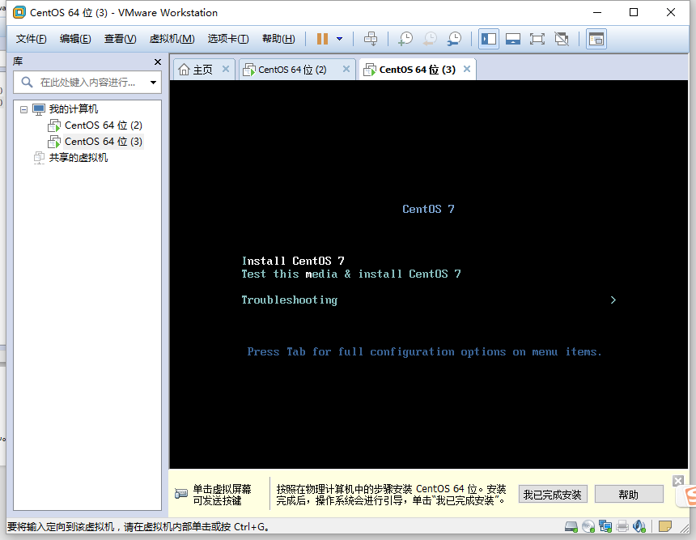Screen dimensions: 696x540
Task: Click the 我已完成安装 button
Action: coord(552,495)
